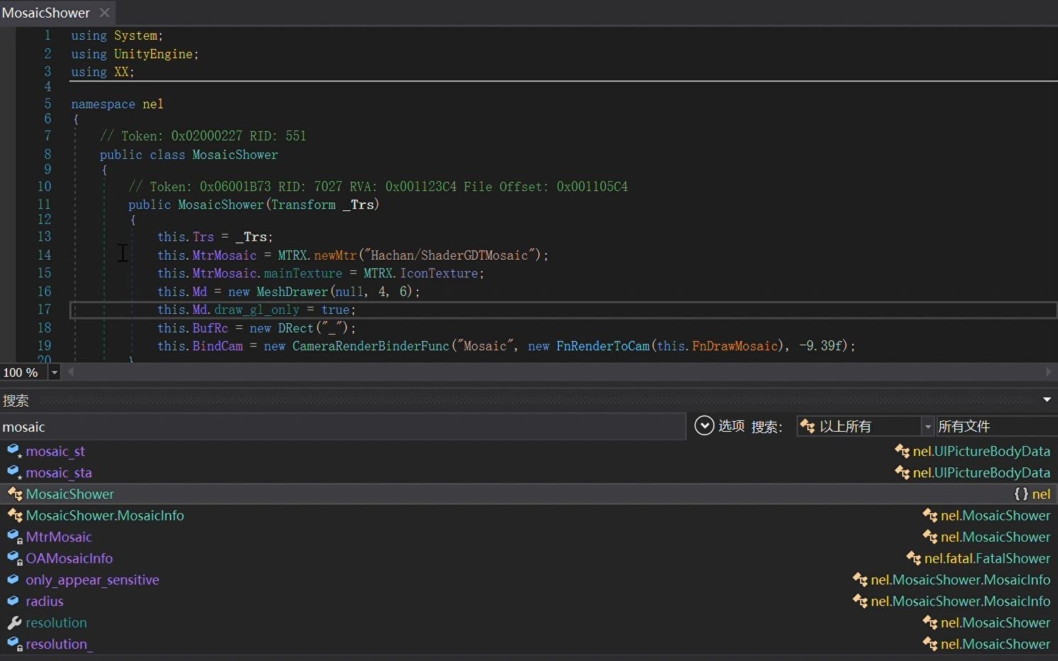The height and width of the screenshot is (661, 1058).
Task: Click the locked field icon beside OAMosaicInfo
Action: pyautogui.click(x=14, y=558)
